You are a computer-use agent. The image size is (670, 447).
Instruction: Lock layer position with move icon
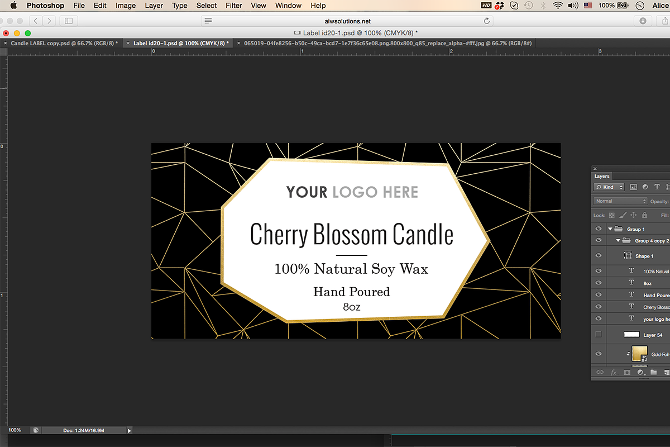tap(634, 215)
